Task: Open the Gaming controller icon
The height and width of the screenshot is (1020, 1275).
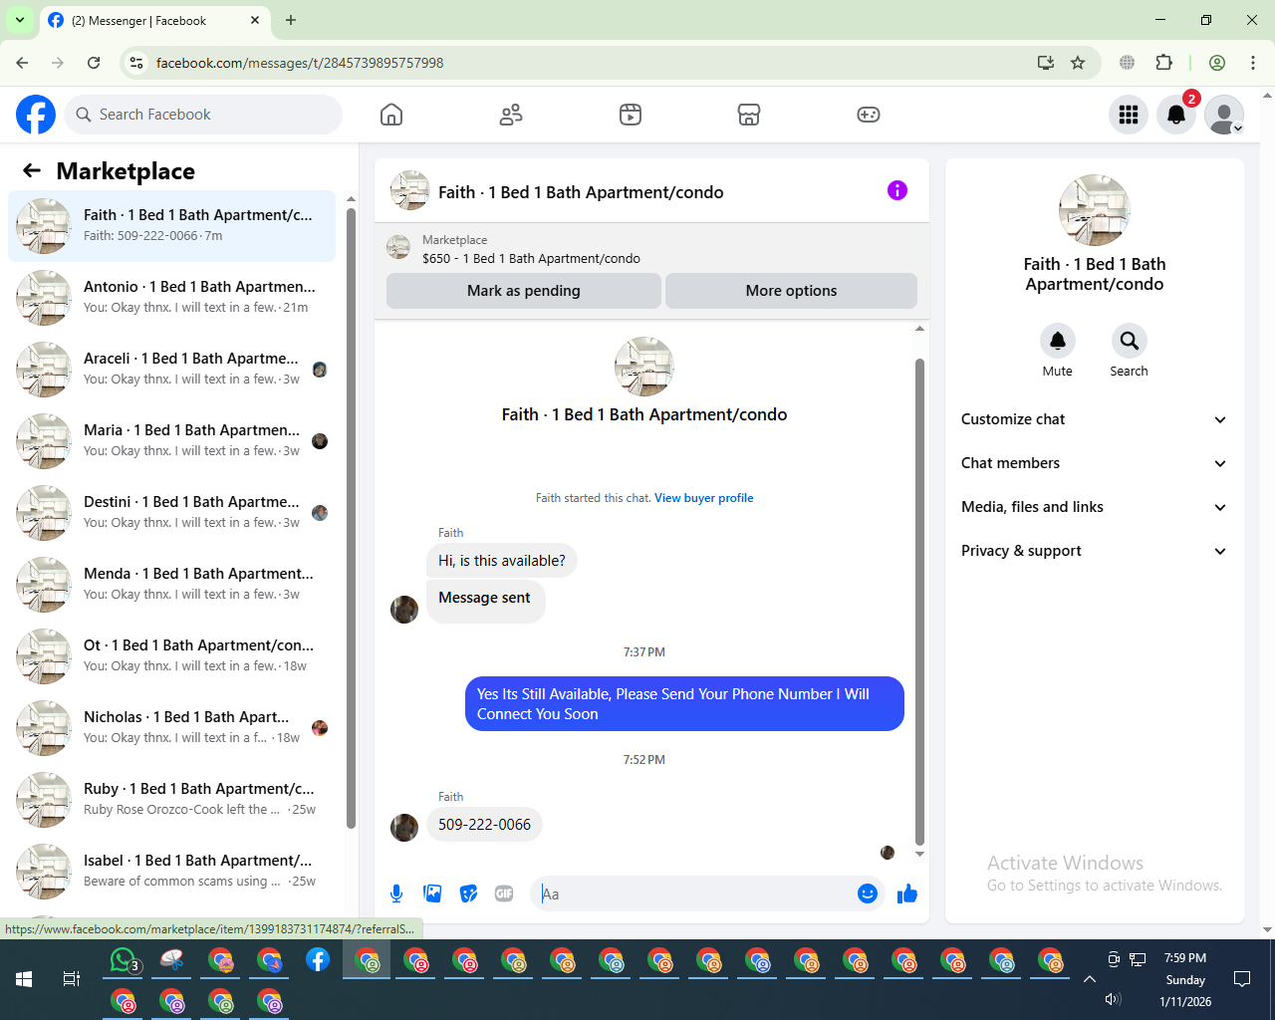Action: pyautogui.click(x=869, y=115)
